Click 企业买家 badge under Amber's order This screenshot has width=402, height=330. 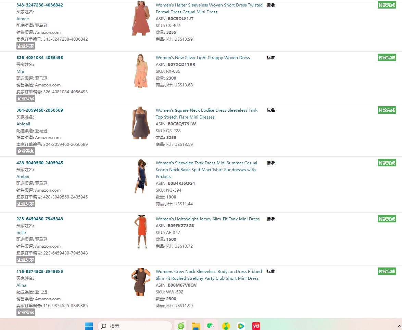pos(26,204)
